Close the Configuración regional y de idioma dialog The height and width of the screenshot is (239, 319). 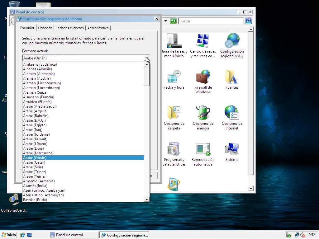tap(157, 19)
